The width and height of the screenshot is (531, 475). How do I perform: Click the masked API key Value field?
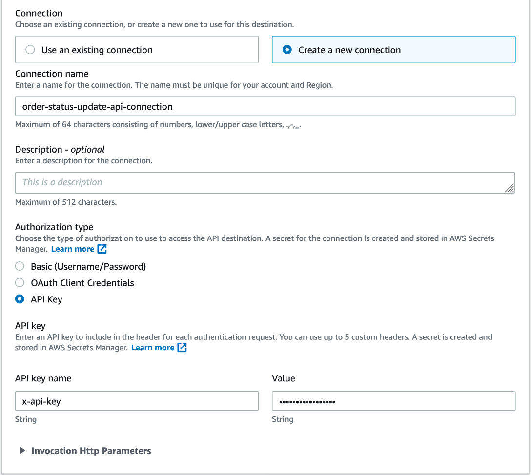[393, 401]
